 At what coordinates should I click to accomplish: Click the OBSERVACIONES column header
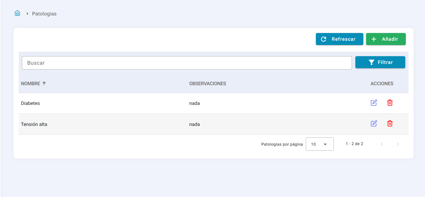pyautogui.click(x=208, y=84)
